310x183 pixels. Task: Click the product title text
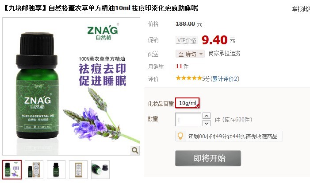(100, 8)
